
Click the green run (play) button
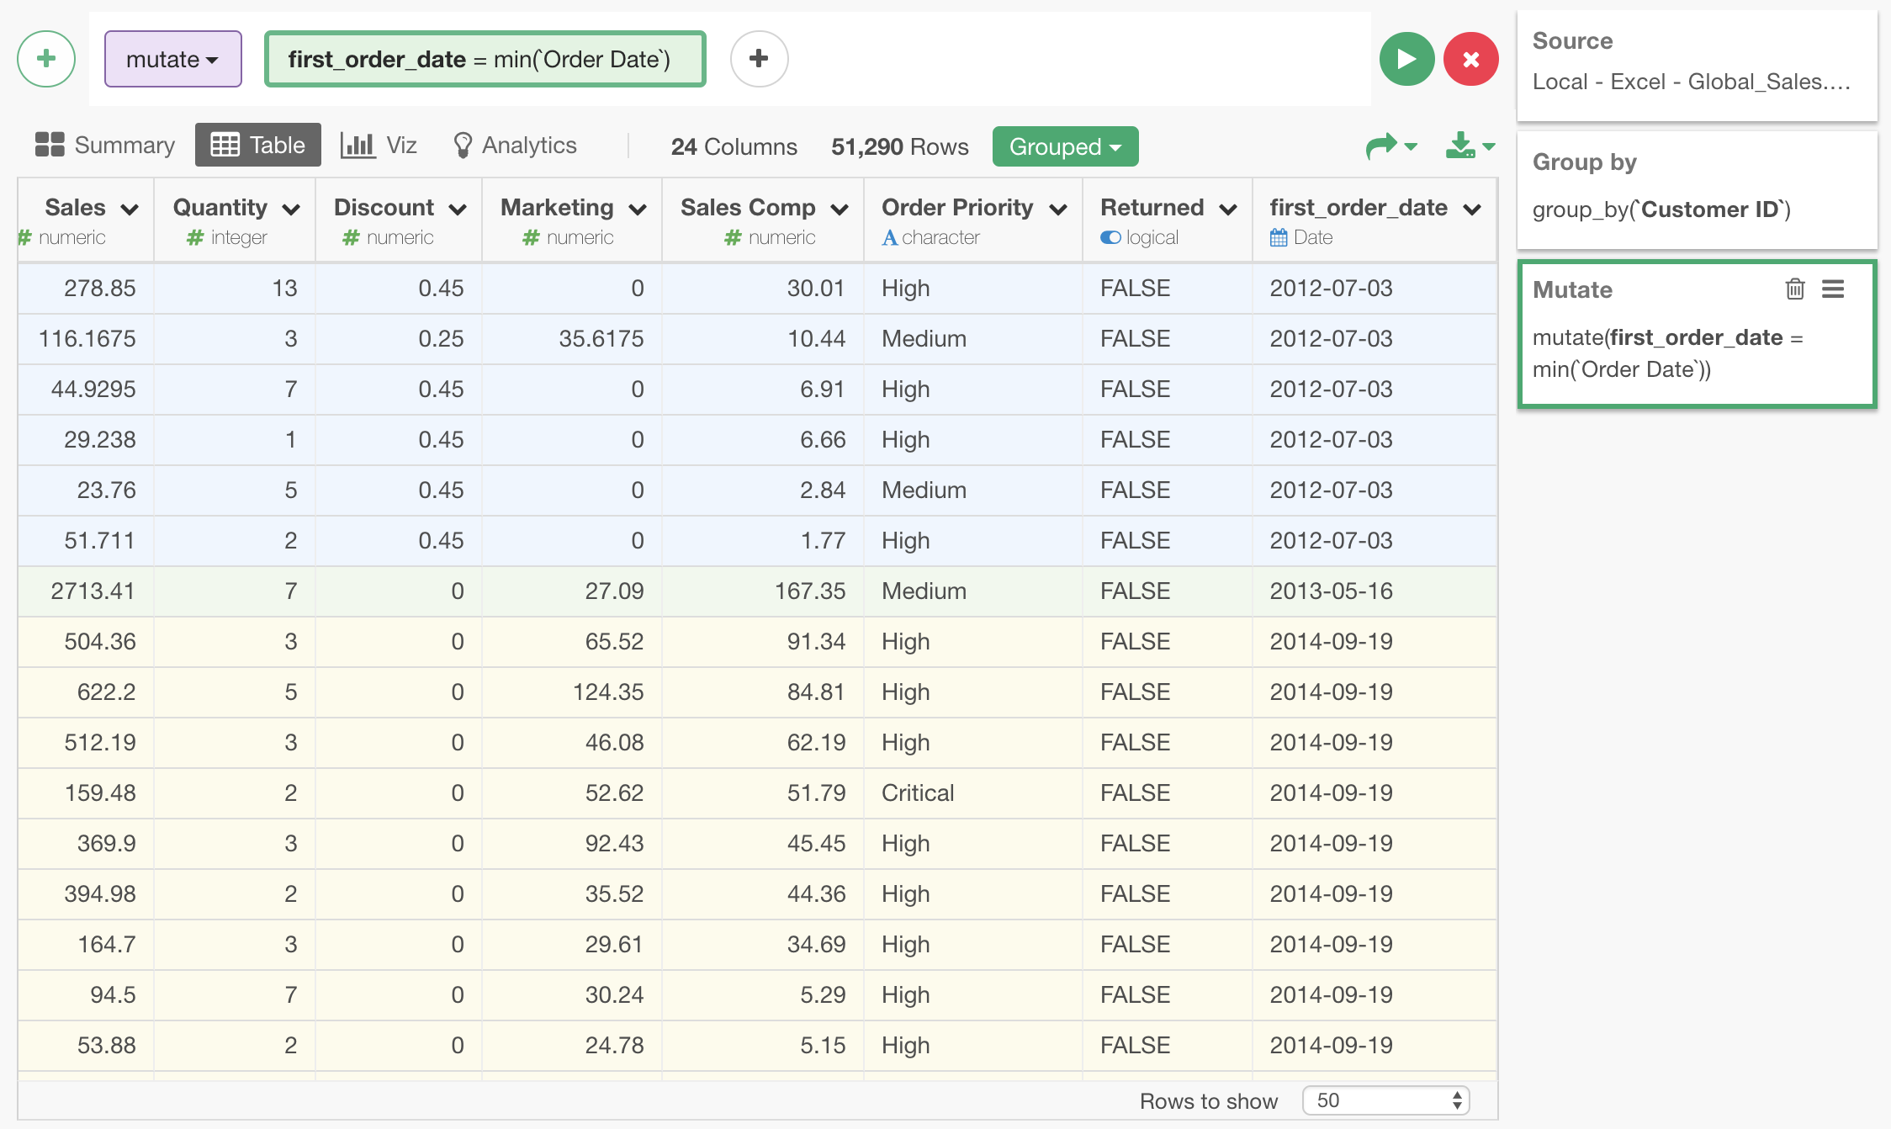[1406, 59]
